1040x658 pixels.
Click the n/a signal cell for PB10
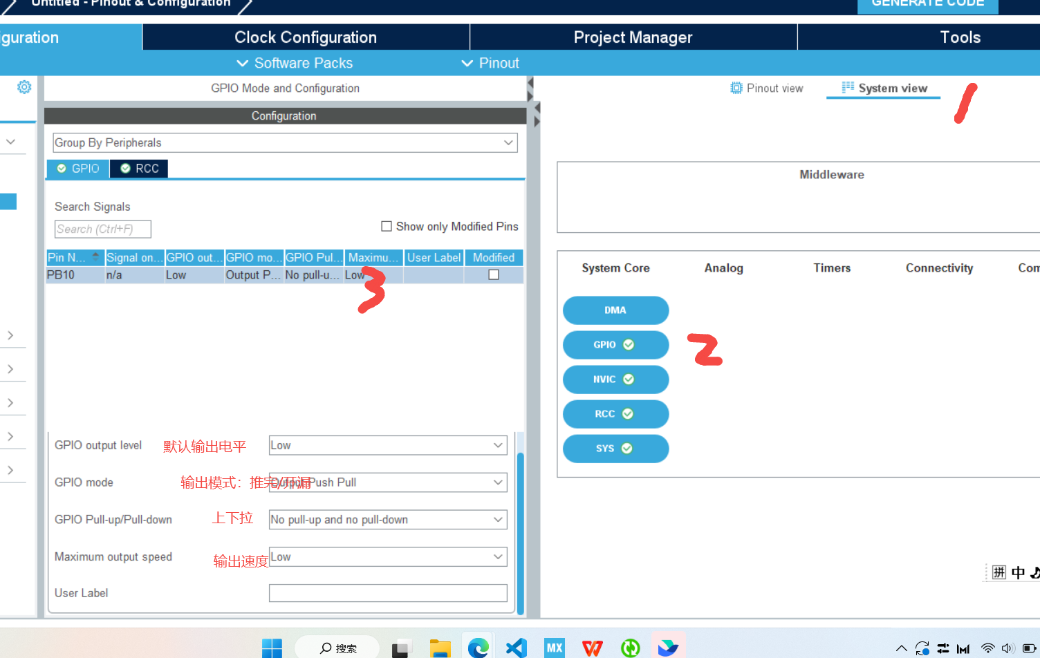pyautogui.click(x=135, y=275)
